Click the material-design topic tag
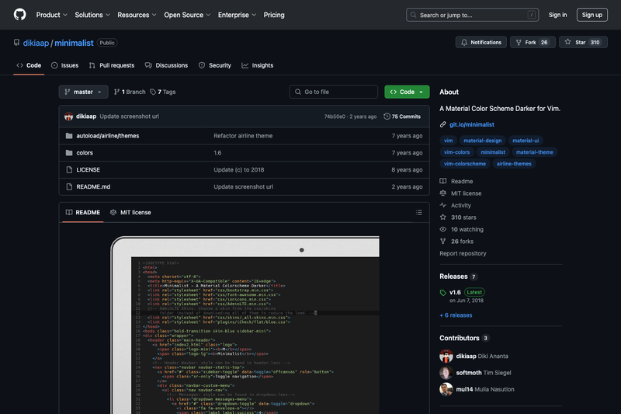Screen dimensions: 621x414 tap(482, 141)
